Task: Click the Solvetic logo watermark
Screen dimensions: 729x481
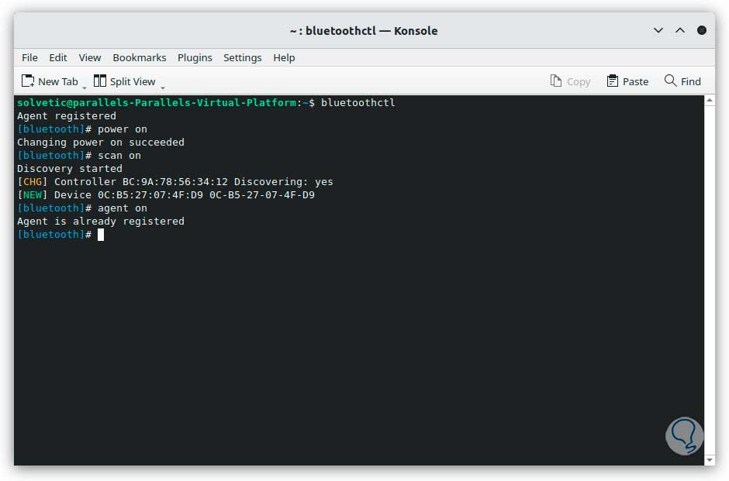Action: coord(684,436)
